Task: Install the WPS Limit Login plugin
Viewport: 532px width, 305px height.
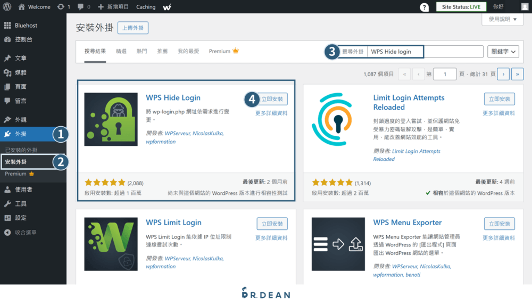Action: pyautogui.click(x=272, y=224)
